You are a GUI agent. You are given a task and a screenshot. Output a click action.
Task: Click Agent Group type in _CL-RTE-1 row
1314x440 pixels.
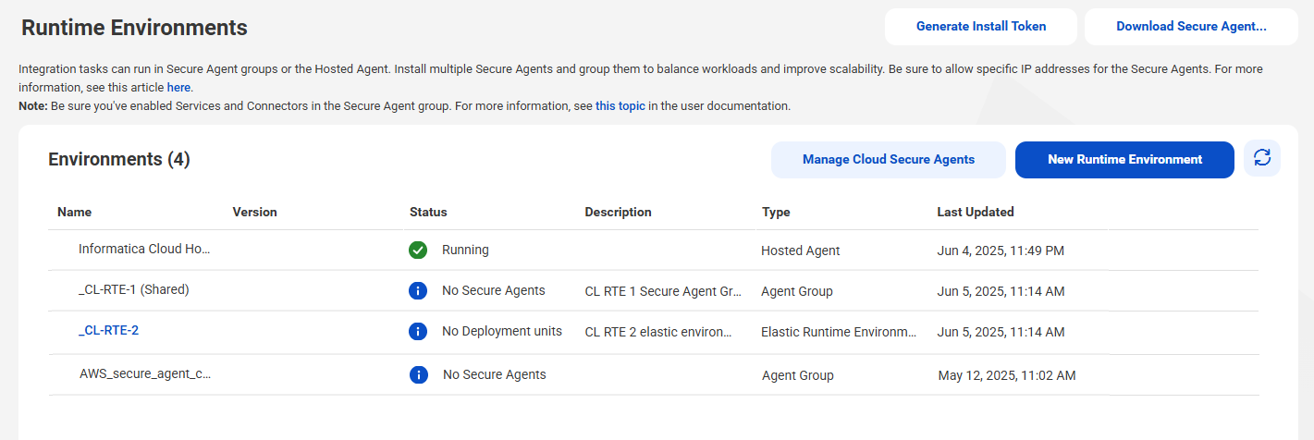797,292
